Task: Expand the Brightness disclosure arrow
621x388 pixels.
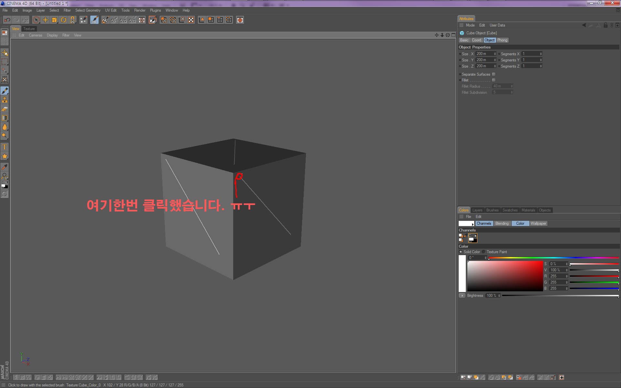Action: pyautogui.click(x=462, y=296)
